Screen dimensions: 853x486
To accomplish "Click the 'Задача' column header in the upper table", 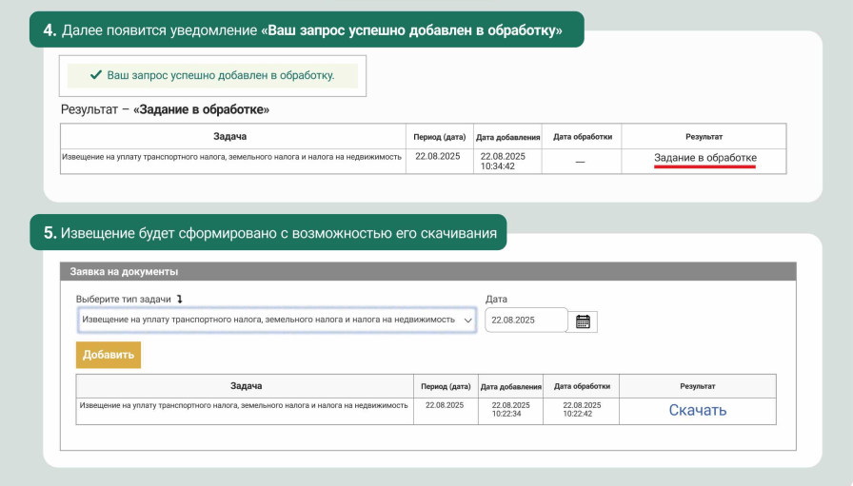I will point(230,136).
